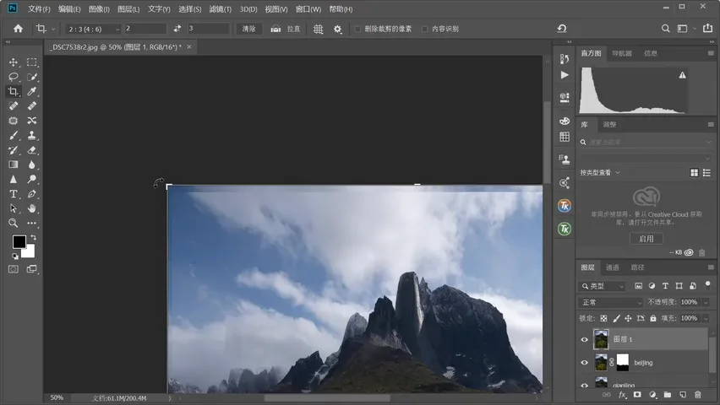Enable content-aware checkbox

425,29
